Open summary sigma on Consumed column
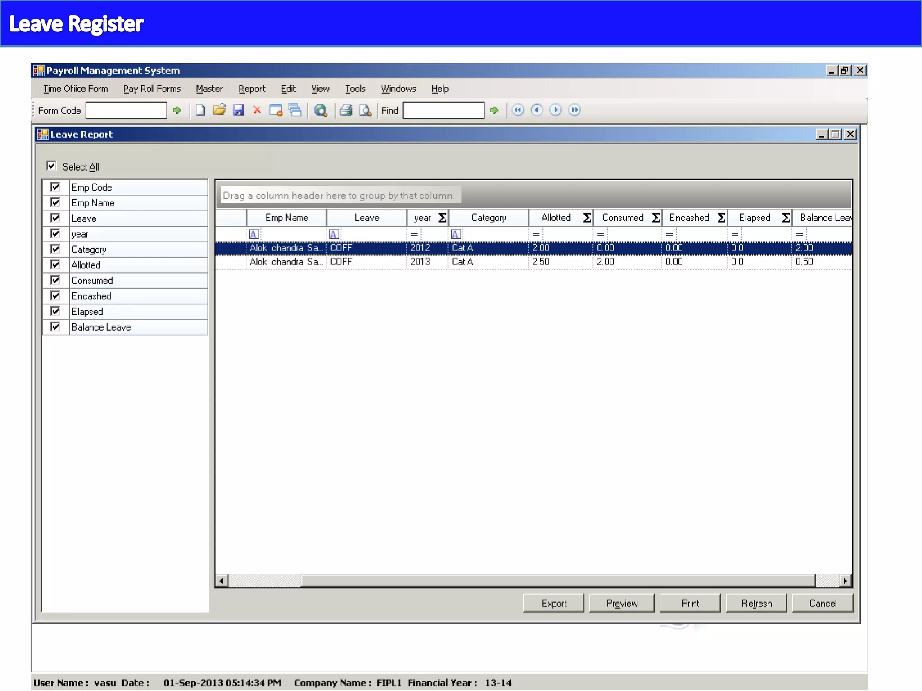Screen dimensions: 922x691 (x=656, y=218)
